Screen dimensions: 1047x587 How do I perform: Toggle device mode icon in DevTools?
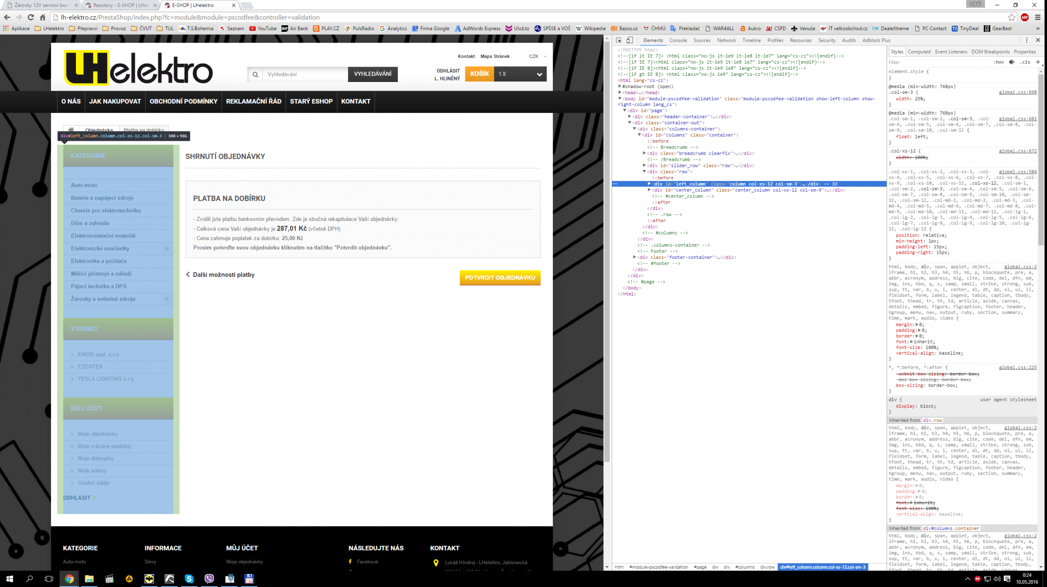[x=630, y=40]
